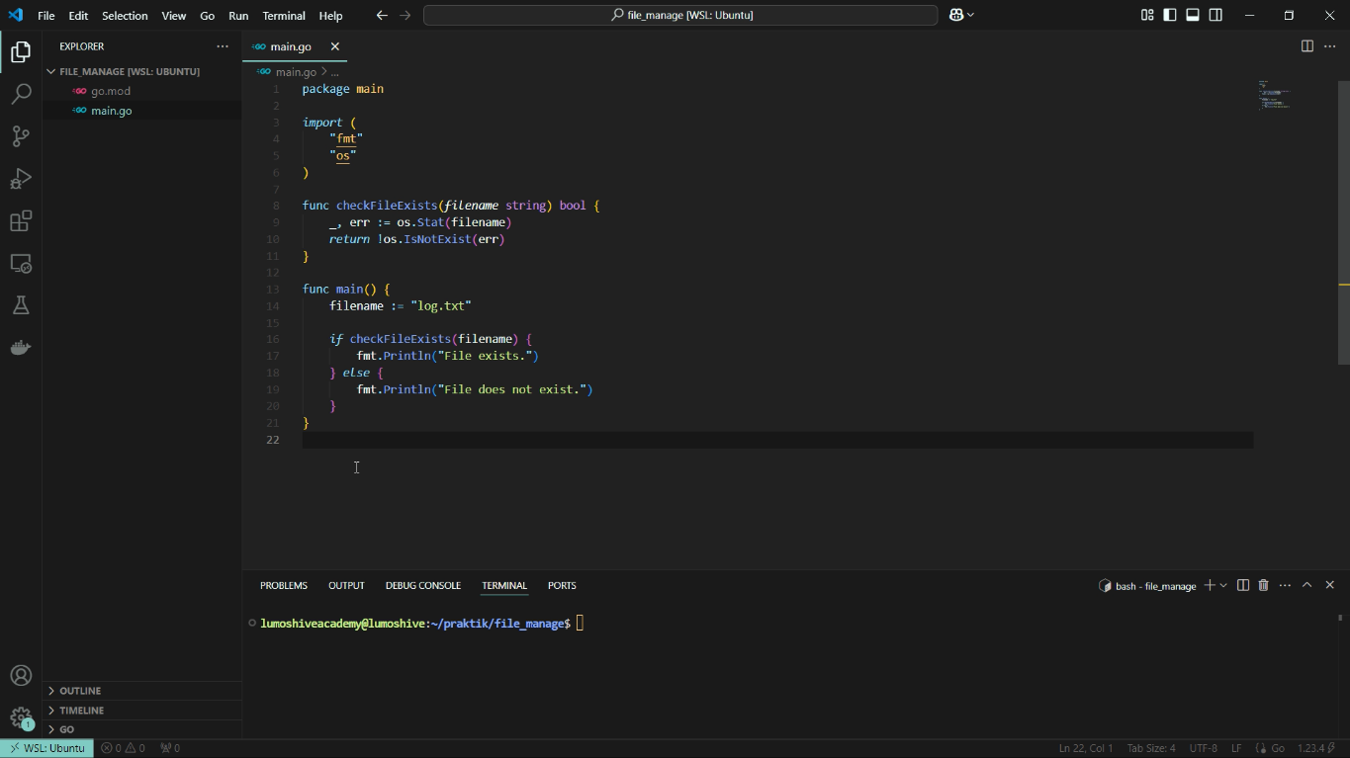Click the WSL: Ubuntu remote indicator
This screenshot has width=1350, height=758.
[x=47, y=748]
